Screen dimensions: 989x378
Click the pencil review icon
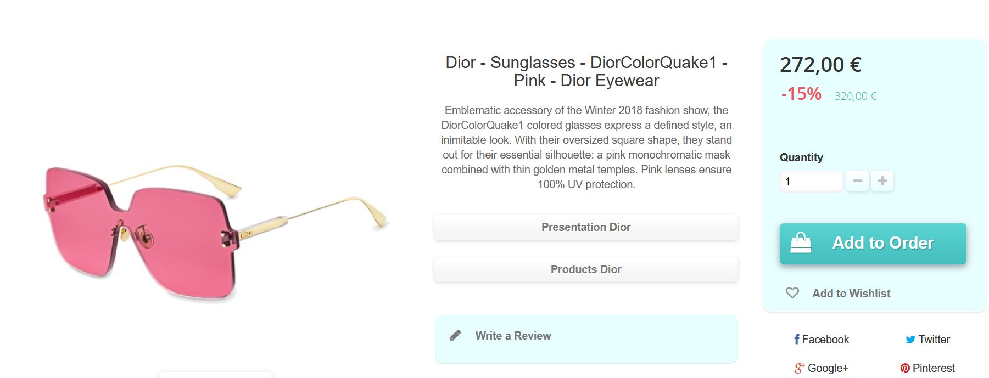point(455,336)
